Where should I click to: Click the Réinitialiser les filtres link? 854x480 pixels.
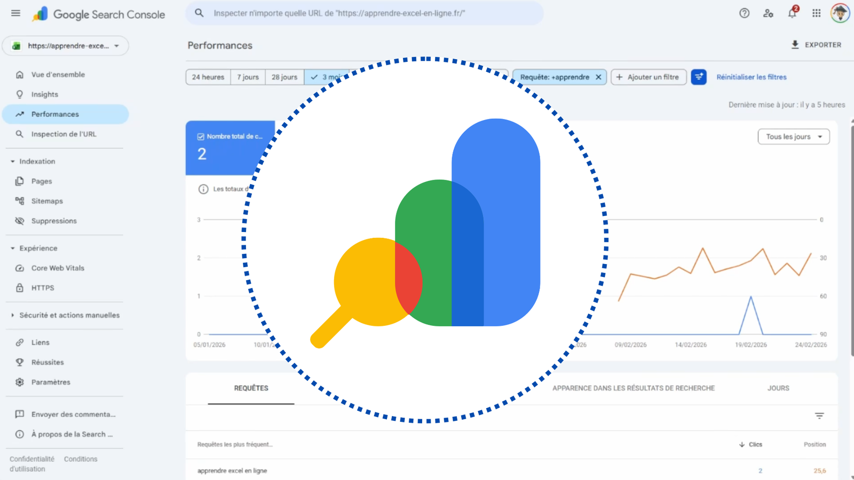(751, 77)
